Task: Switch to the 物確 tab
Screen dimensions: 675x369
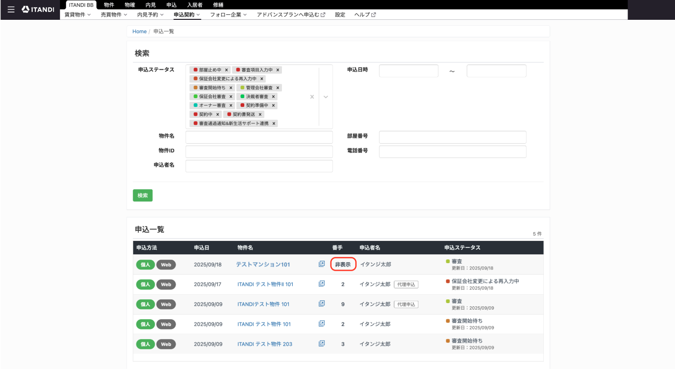Action: click(130, 5)
